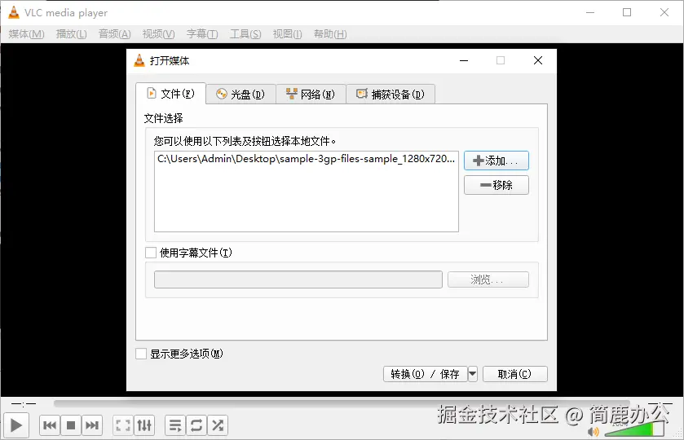The width and height of the screenshot is (684, 440).
Task: Minimize the VLC media player window
Action: (x=590, y=12)
